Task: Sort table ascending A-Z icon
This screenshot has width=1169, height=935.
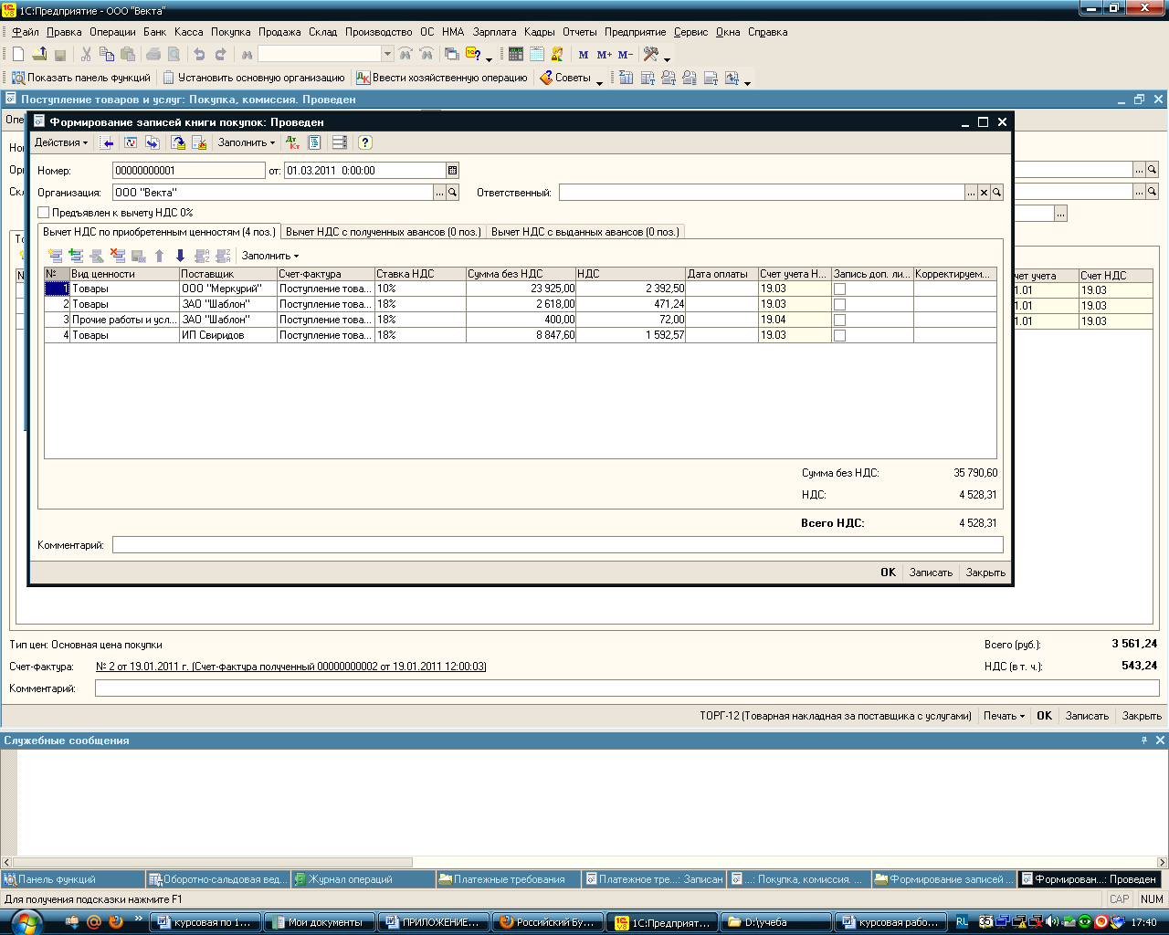Action: click(x=203, y=256)
